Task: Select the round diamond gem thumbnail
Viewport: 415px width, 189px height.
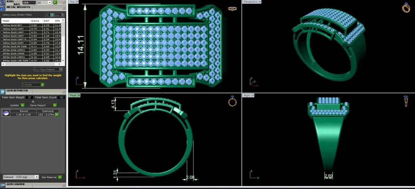Action: 6,113
